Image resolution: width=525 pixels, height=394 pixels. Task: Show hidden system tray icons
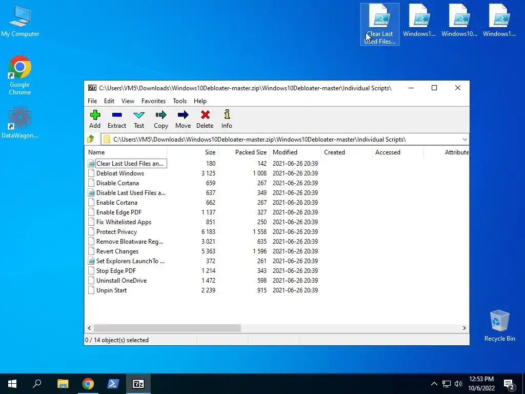tap(434, 384)
